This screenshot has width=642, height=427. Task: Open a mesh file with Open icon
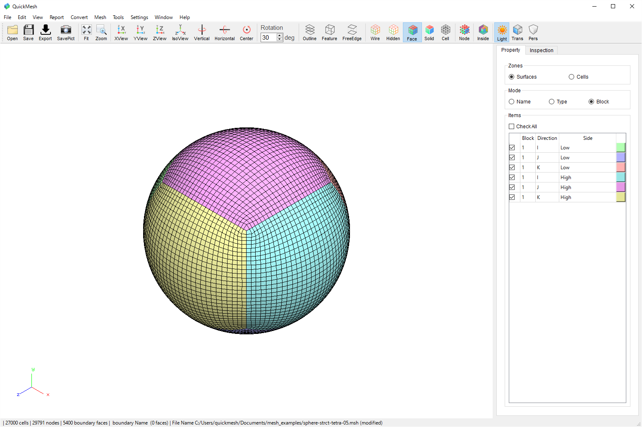click(12, 32)
